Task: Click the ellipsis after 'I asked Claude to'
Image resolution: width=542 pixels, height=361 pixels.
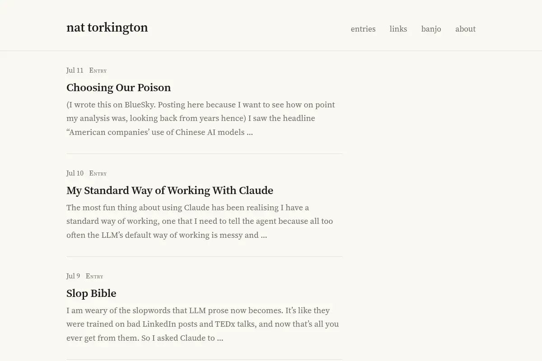Action: click(x=220, y=338)
